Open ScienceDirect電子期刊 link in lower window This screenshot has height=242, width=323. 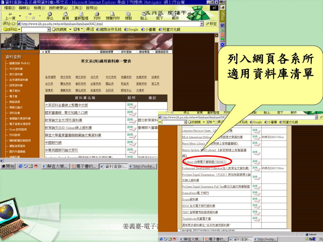[195, 193]
